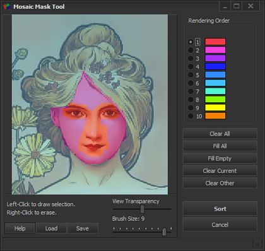Click the yellow swatch for mask 9
The width and height of the screenshot is (265, 251).
click(x=215, y=107)
